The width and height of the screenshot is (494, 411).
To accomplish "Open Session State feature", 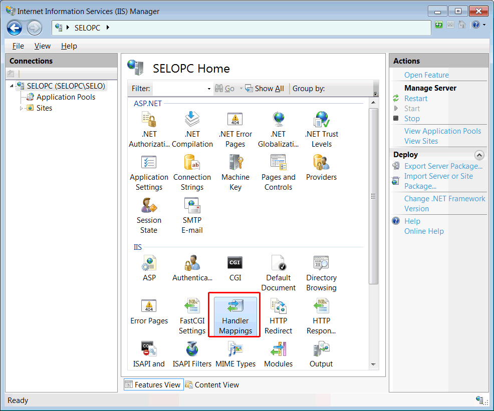I will [x=149, y=216].
